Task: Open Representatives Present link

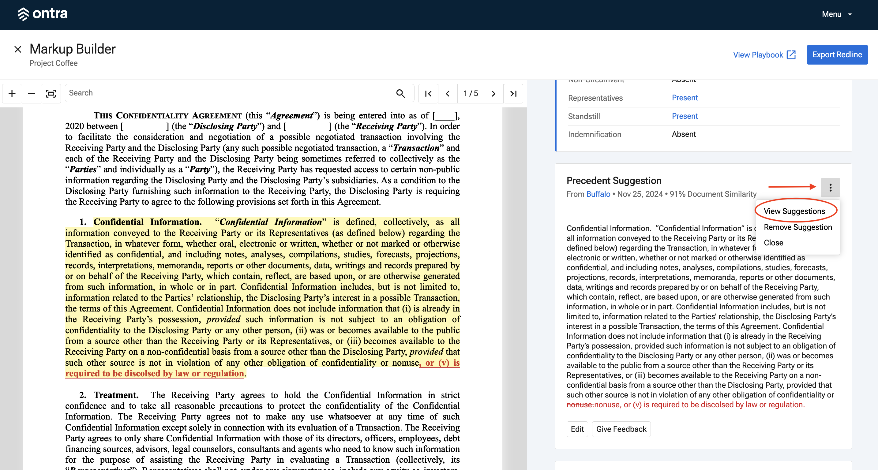Action: [685, 98]
